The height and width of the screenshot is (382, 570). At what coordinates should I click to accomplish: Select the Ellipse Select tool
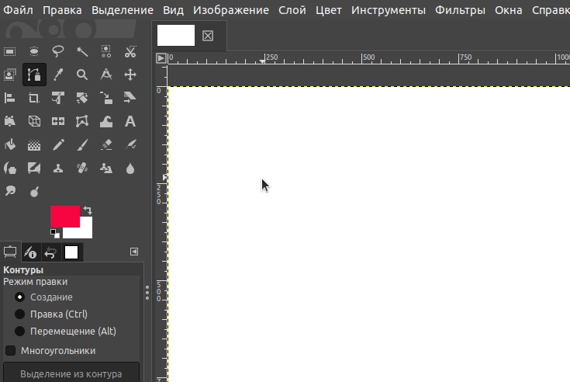[x=34, y=52]
